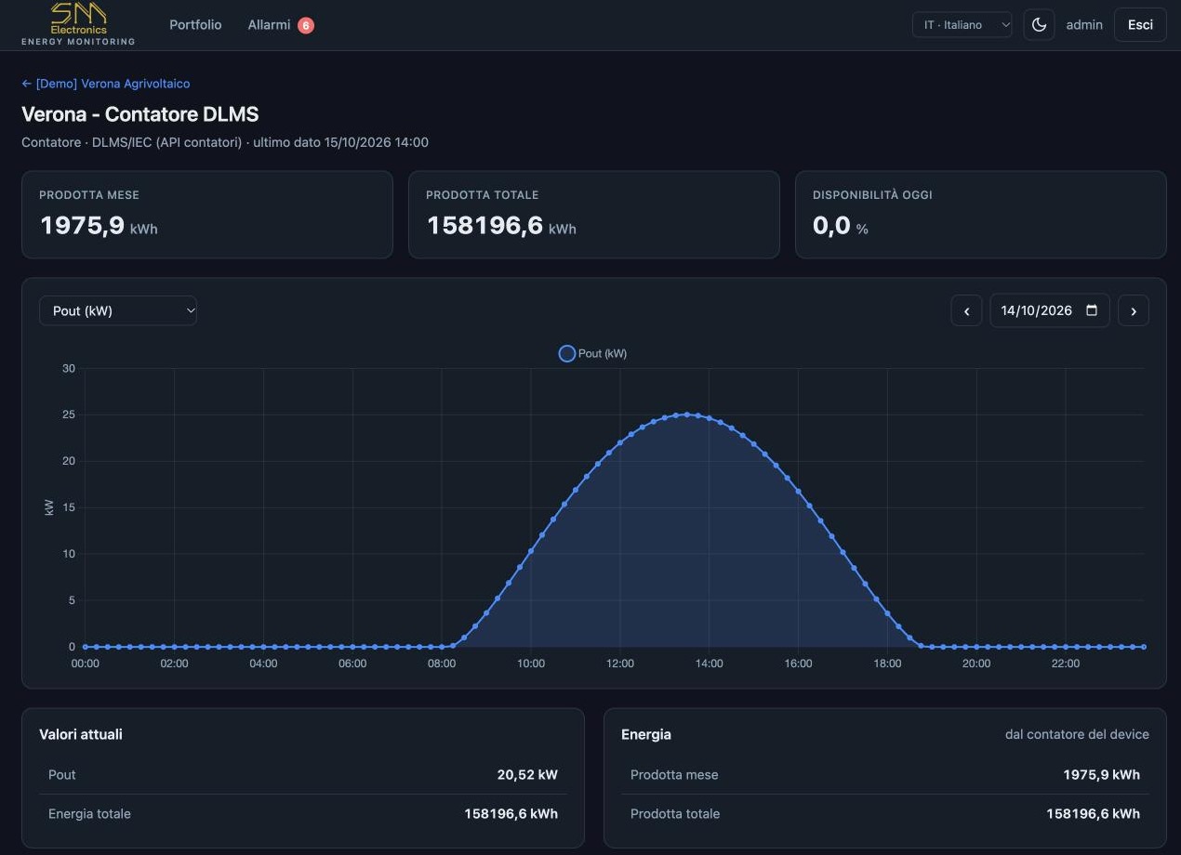Click the Prodotta mese row in Energia panel
This screenshot has width=1181, height=855.
(x=885, y=775)
